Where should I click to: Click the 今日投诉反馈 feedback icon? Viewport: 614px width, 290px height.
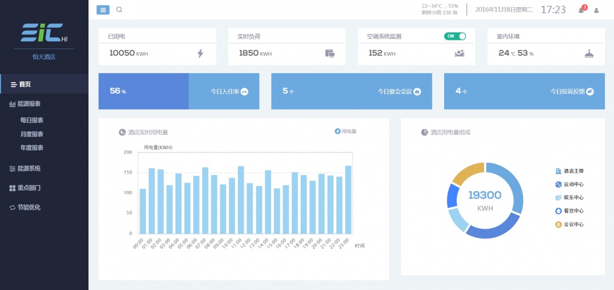coord(589,91)
